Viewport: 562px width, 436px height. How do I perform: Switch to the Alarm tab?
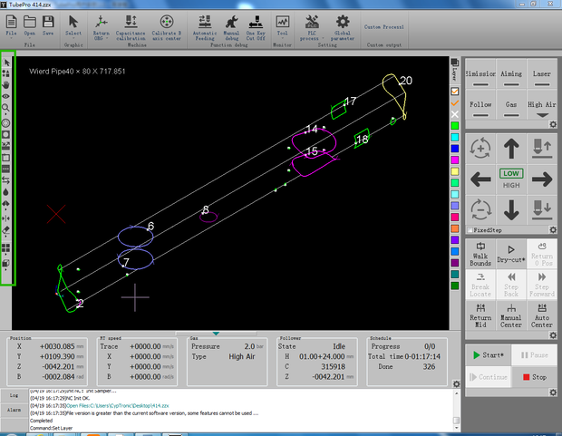point(14,410)
